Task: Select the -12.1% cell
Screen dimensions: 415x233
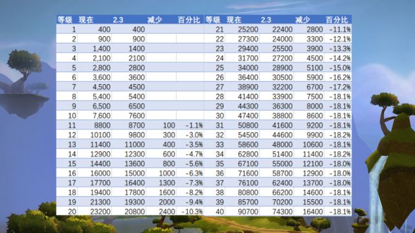Action: point(340,39)
